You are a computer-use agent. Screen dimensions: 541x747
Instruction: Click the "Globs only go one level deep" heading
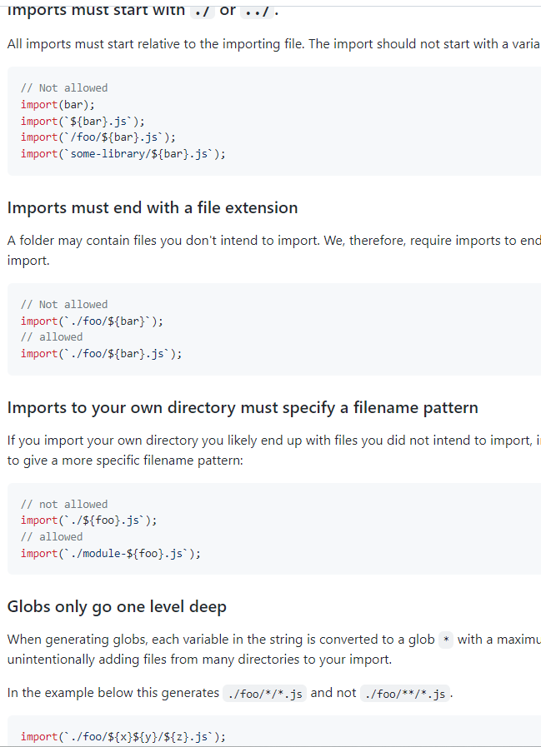click(117, 606)
